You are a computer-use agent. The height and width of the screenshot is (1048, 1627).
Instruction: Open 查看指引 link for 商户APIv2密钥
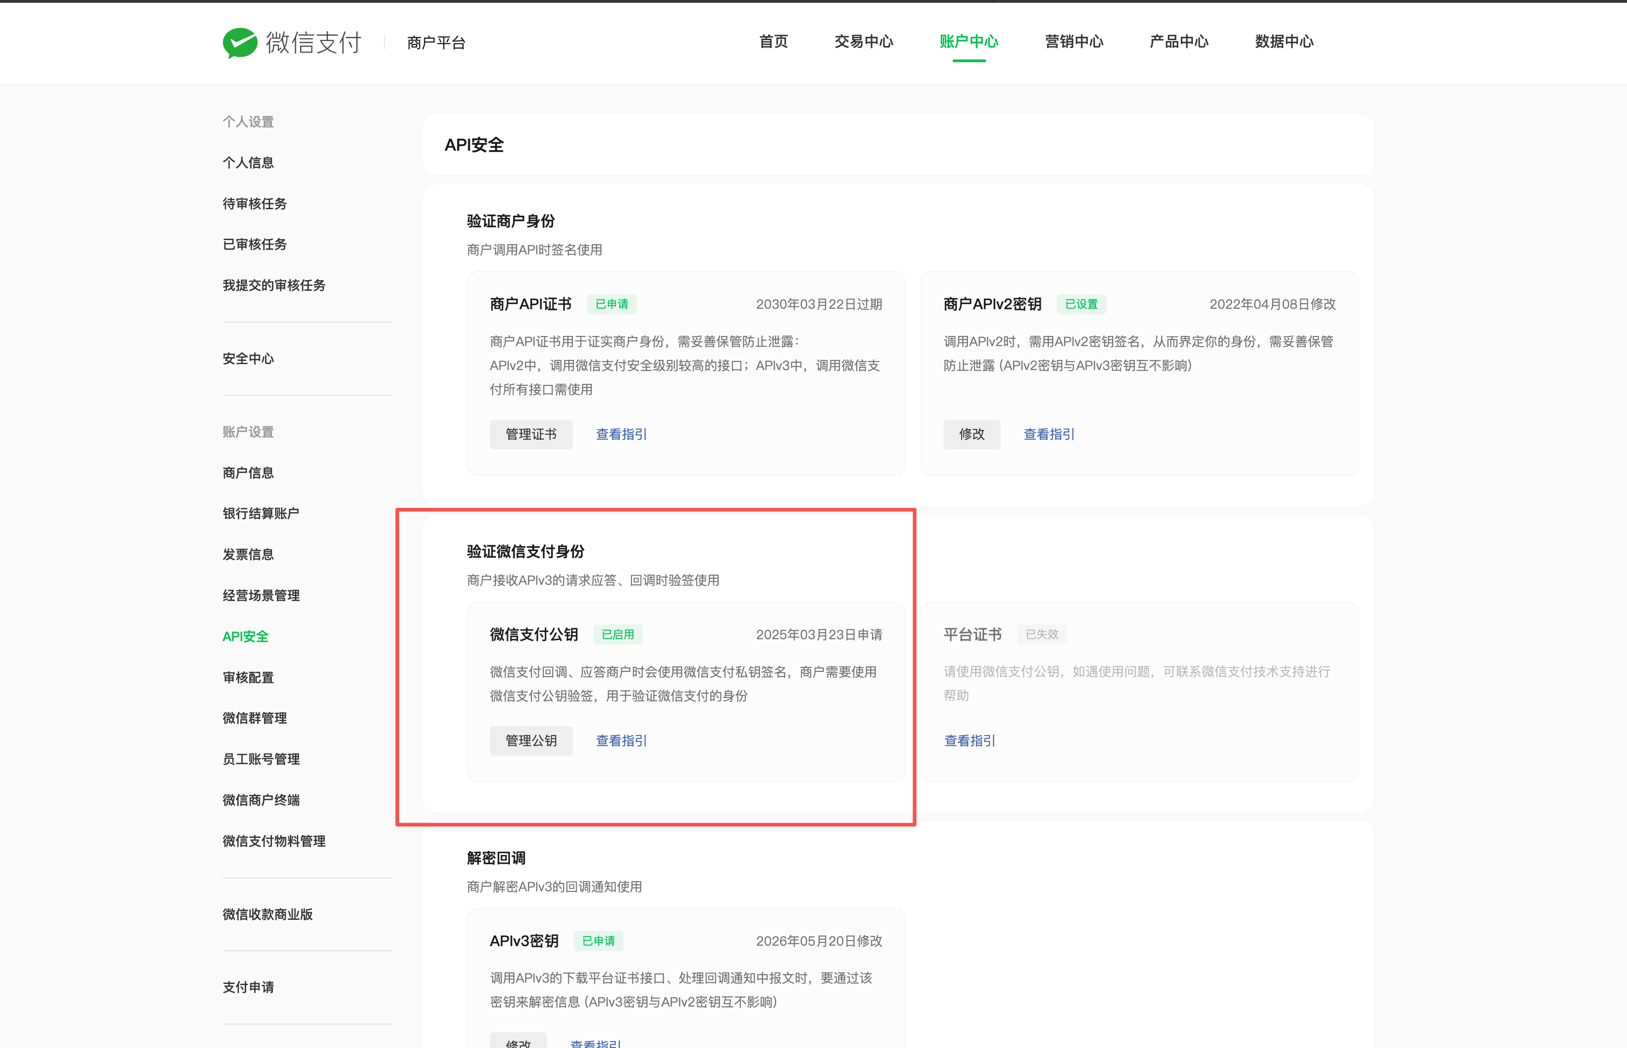(x=1049, y=434)
